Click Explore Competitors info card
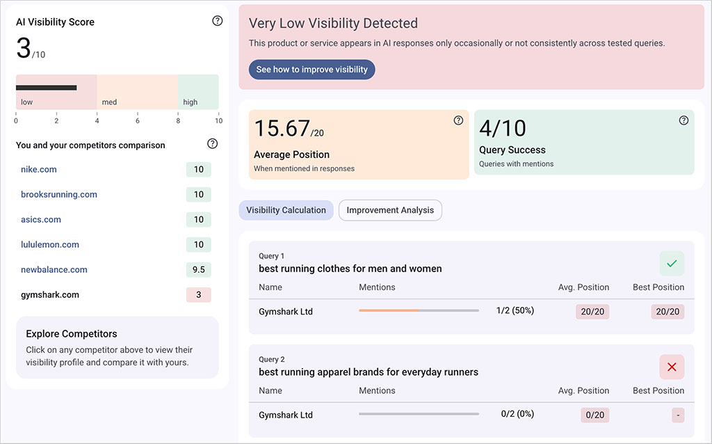The height and width of the screenshot is (444, 712). coord(117,348)
